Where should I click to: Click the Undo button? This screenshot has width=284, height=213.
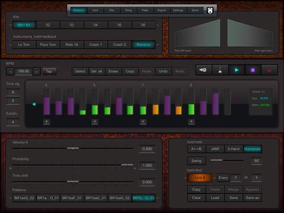point(163,72)
